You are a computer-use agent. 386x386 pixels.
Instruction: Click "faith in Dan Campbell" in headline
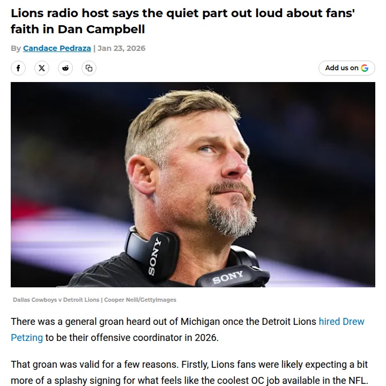click(x=78, y=29)
